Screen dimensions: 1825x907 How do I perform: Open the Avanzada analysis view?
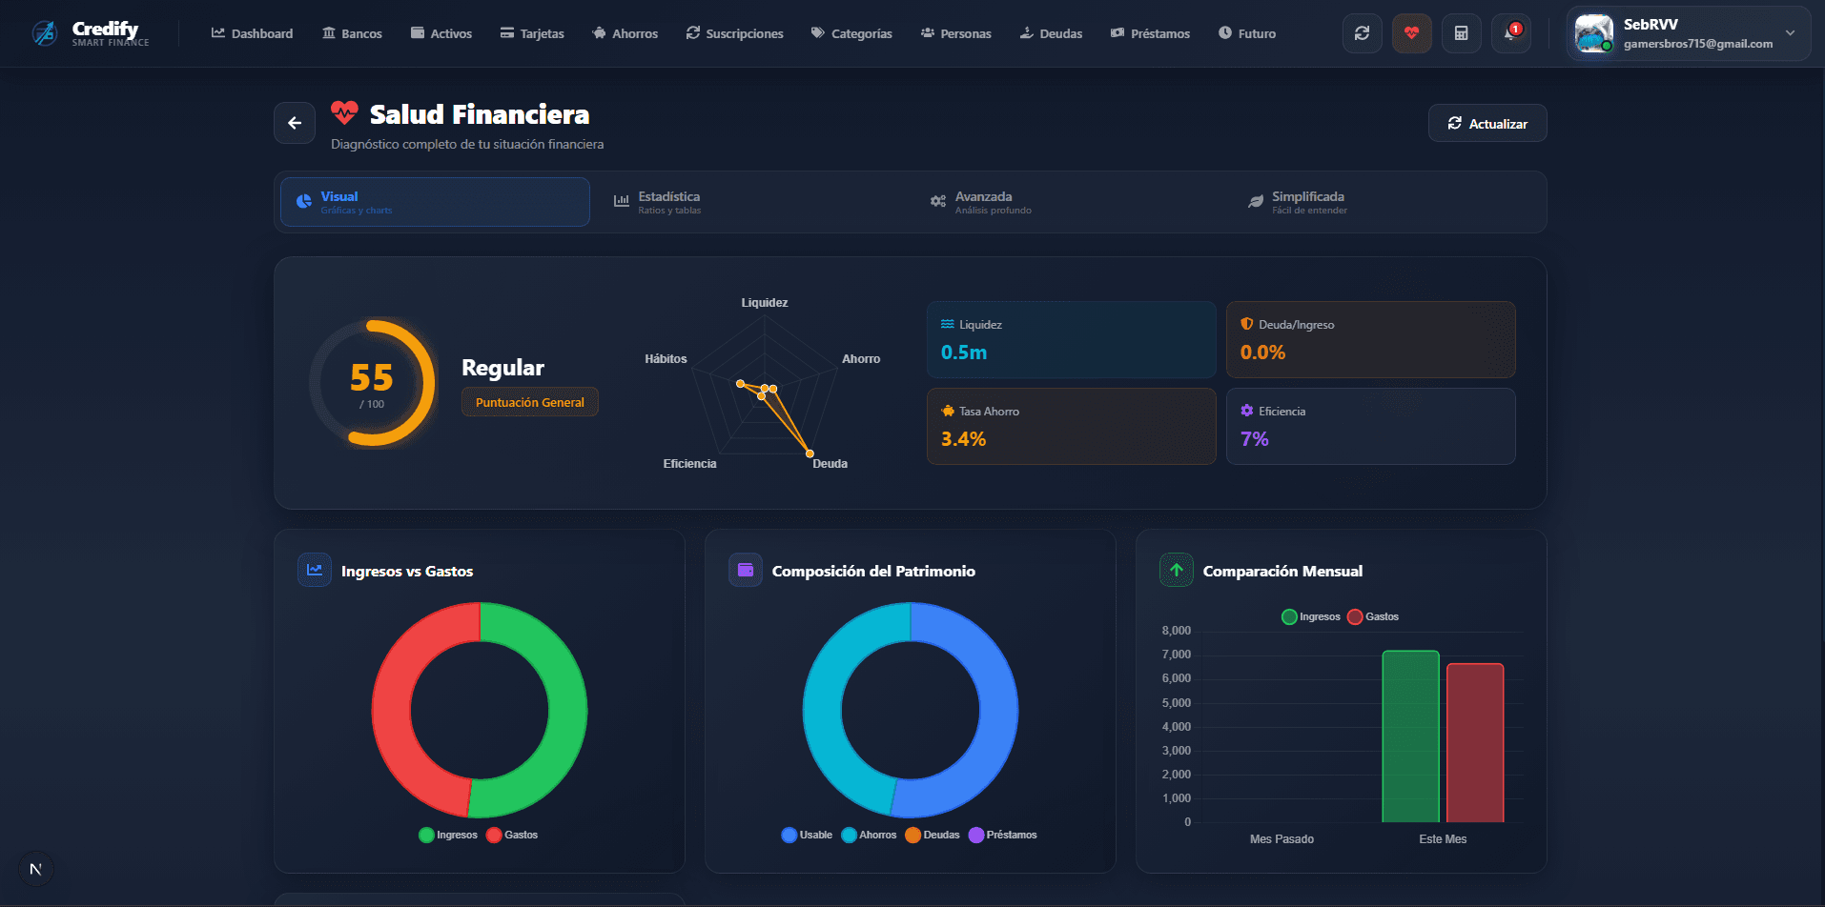tap(983, 201)
